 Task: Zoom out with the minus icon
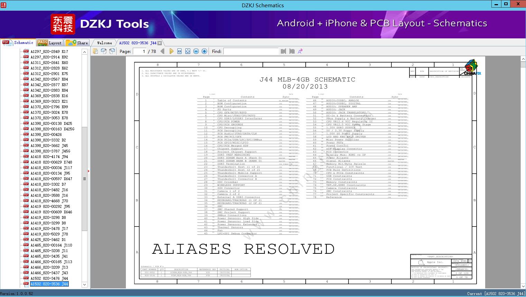click(x=196, y=51)
